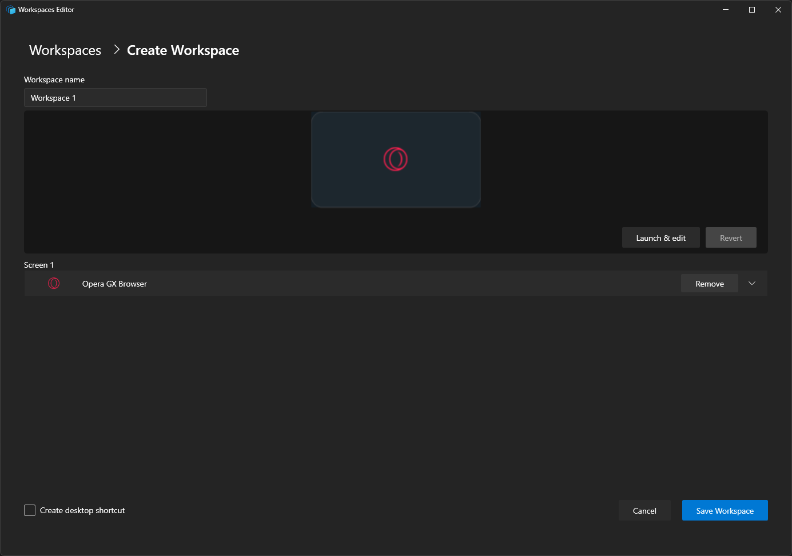This screenshot has height=556, width=792.
Task: Cancel workspace creation
Action: coord(644,511)
